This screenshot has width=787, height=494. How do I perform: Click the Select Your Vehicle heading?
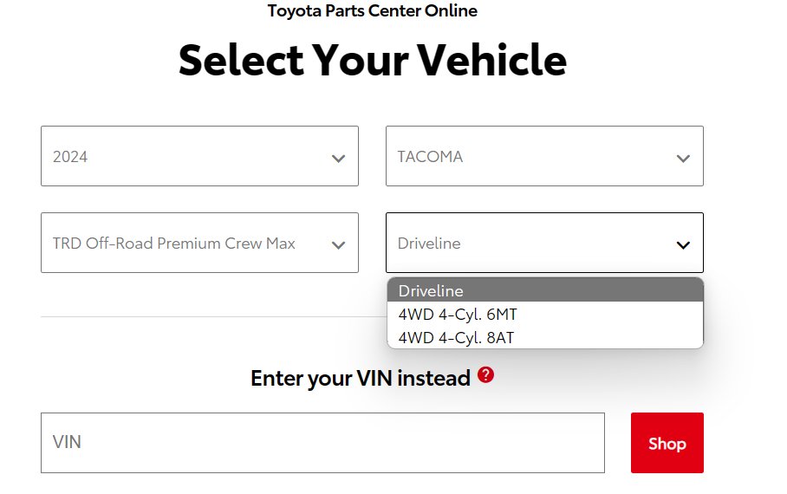tap(373, 61)
